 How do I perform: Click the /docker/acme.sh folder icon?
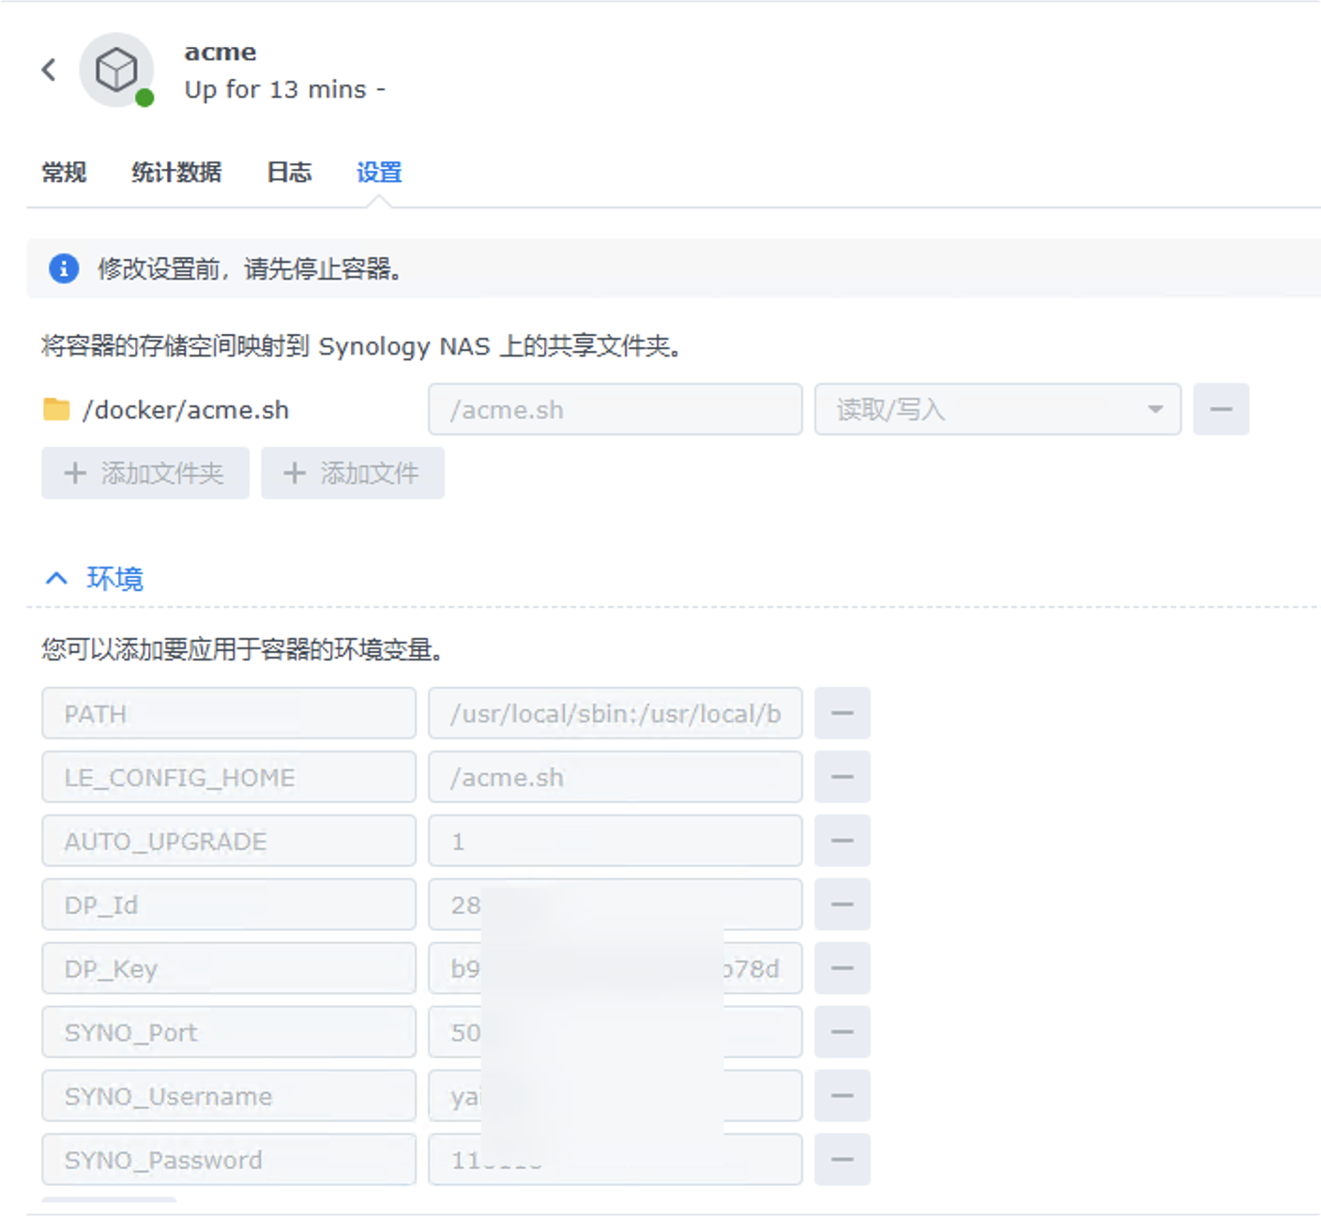56,410
